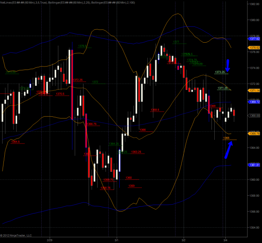Select the red 1366 NetLine label
The width and height of the screenshot is (262, 243).
coord(143,130)
